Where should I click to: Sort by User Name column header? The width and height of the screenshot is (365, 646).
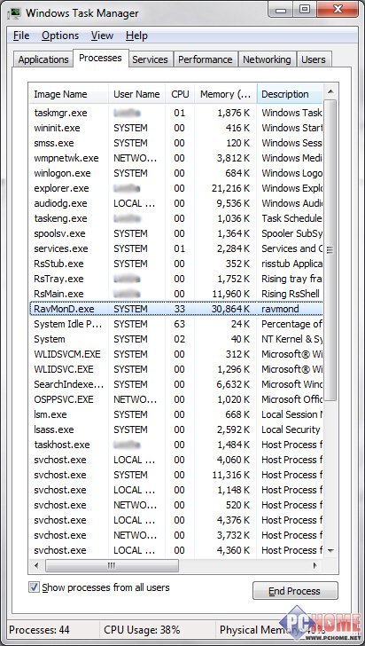point(137,94)
